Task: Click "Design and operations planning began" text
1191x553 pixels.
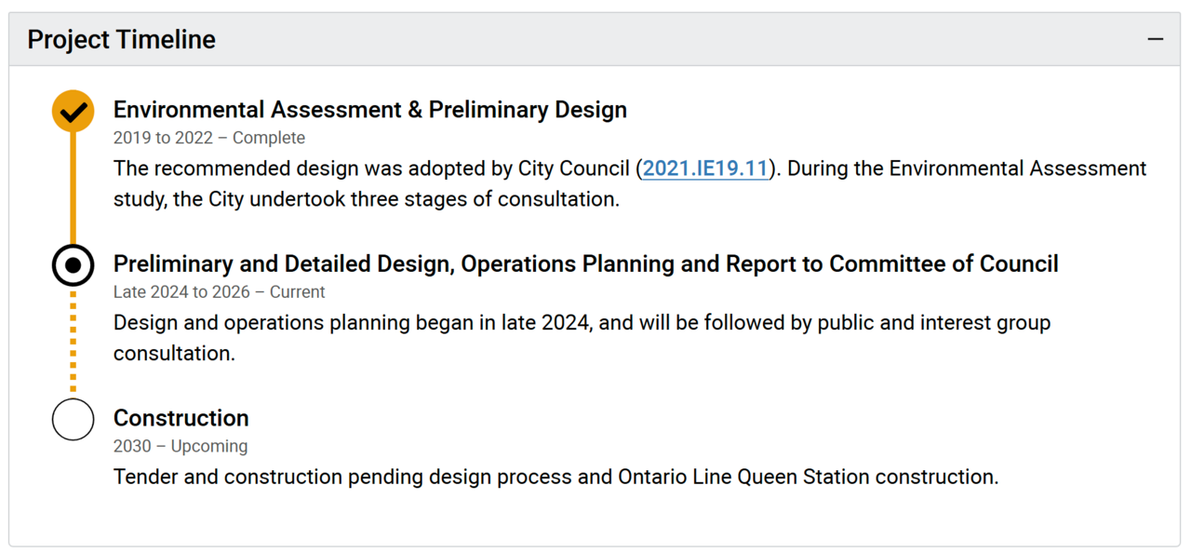Action: pyautogui.click(x=279, y=323)
